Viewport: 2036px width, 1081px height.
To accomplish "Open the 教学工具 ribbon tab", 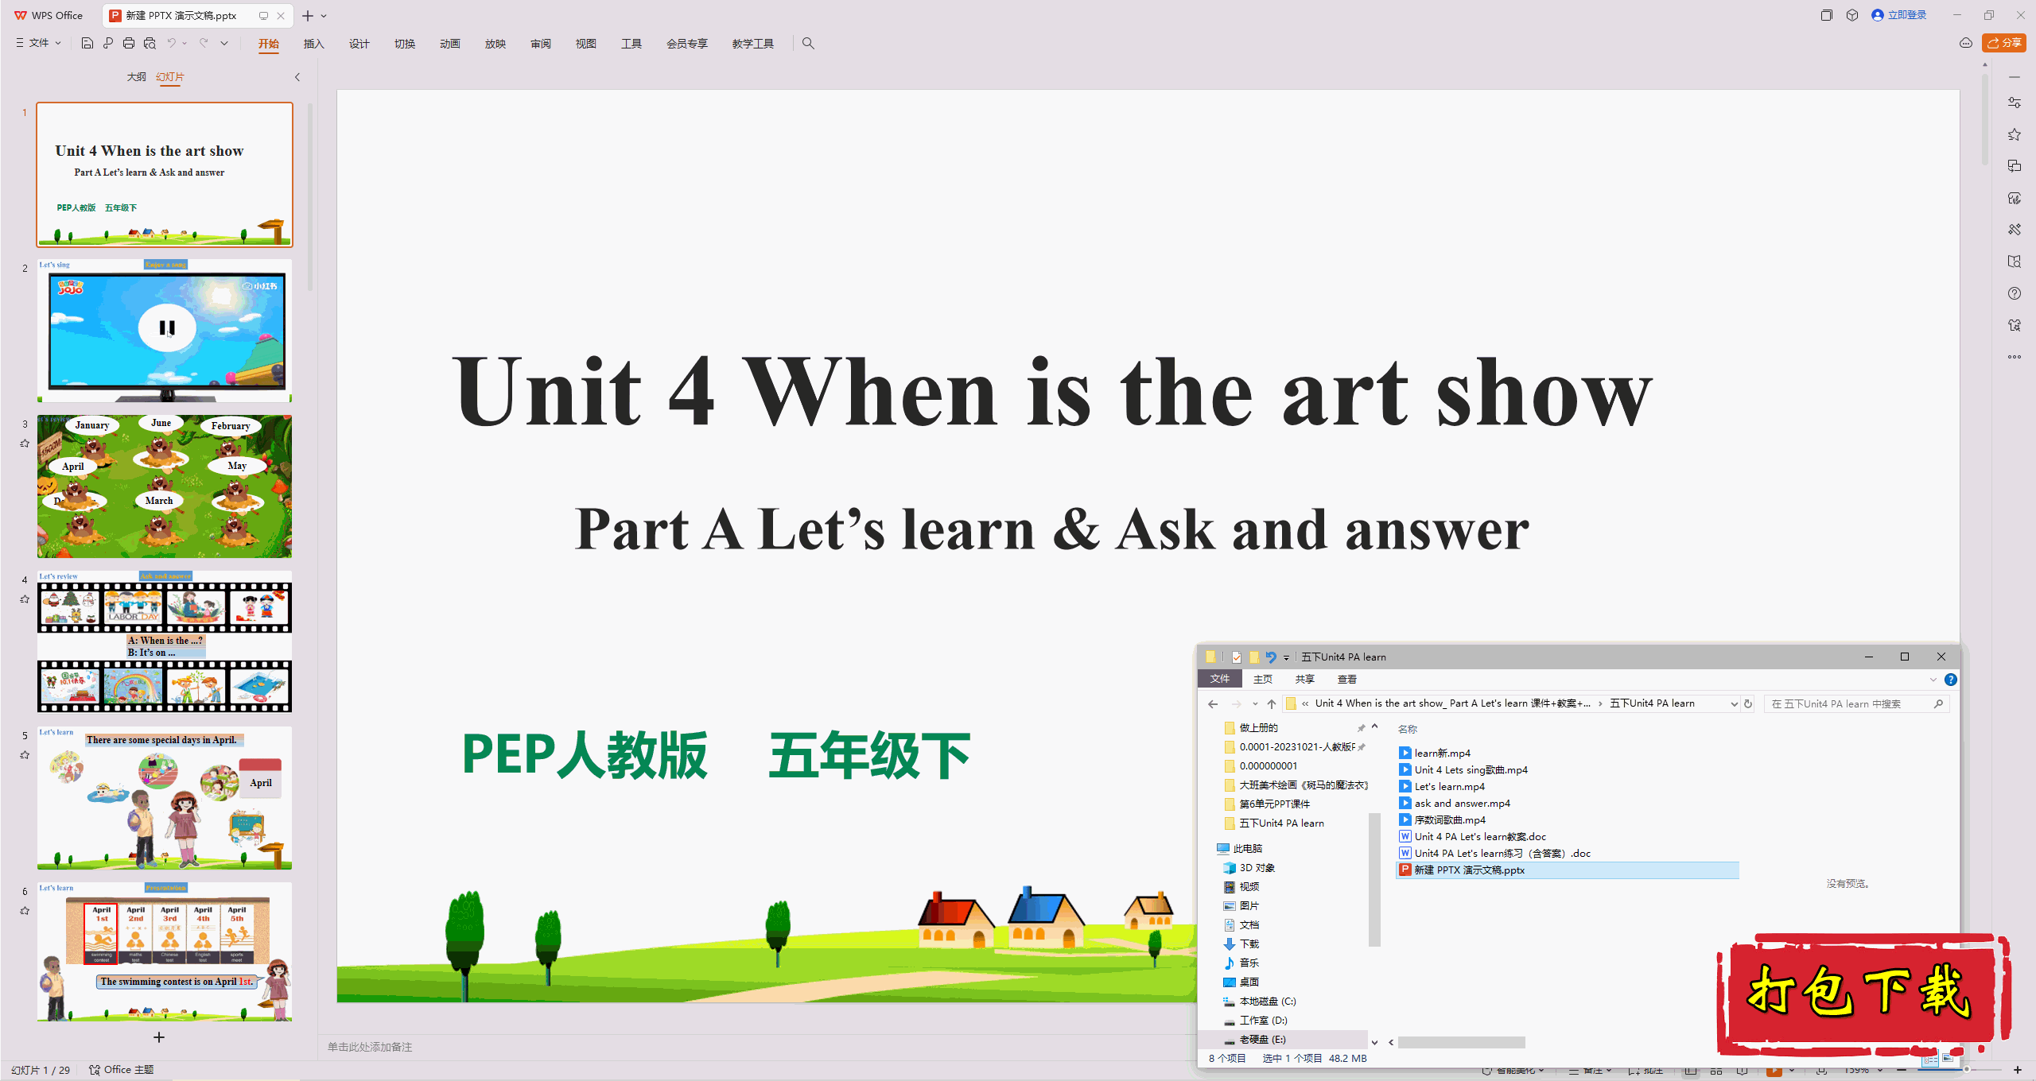I will click(753, 44).
